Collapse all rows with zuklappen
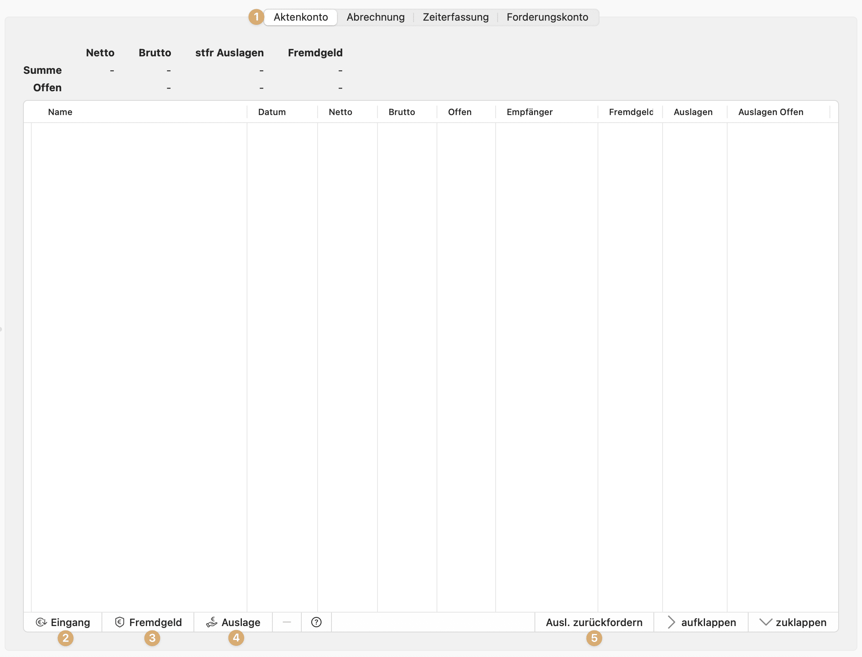Image resolution: width=862 pixels, height=657 pixels. [x=801, y=622]
